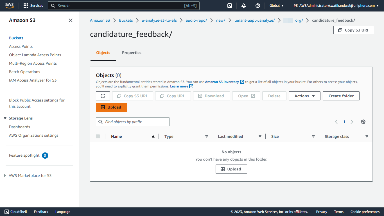The height and width of the screenshot is (216, 384).
Task: Sort by the Last modified column arrow
Action: pyautogui.click(x=260, y=136)
